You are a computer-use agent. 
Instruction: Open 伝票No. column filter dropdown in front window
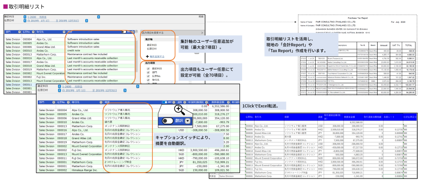point(68,102)
